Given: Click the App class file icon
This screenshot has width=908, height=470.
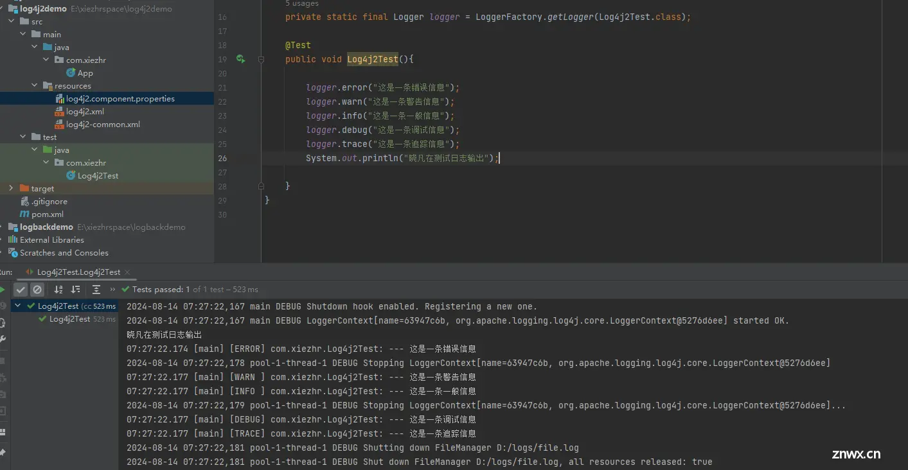Looking at the screenshot, I should point(71,73).
